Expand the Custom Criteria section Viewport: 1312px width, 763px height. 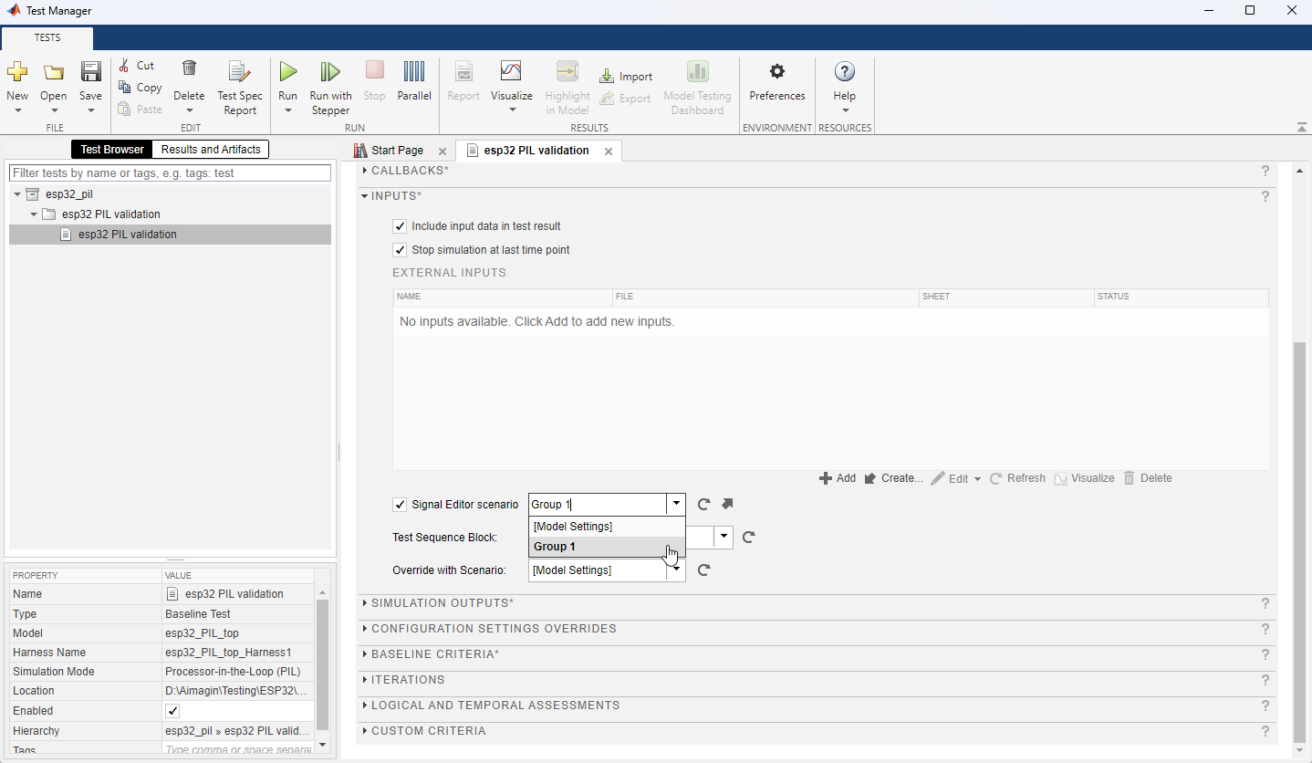[x=365, y=731]
